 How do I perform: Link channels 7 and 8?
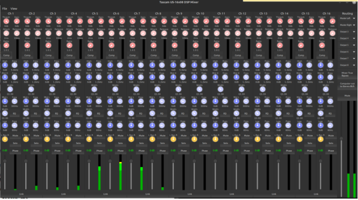click(x=148, y=194)
